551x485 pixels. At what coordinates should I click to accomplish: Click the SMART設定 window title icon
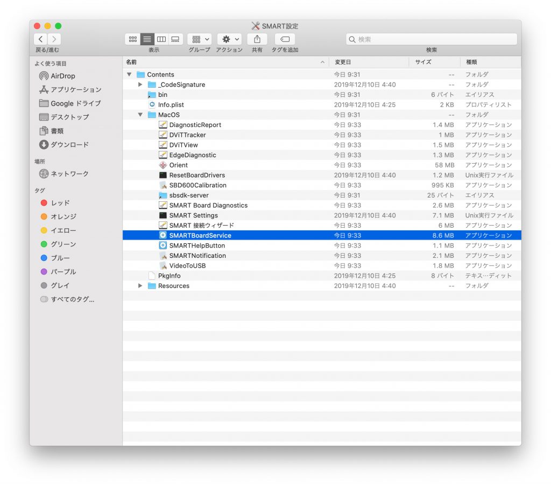coord(256,26)
